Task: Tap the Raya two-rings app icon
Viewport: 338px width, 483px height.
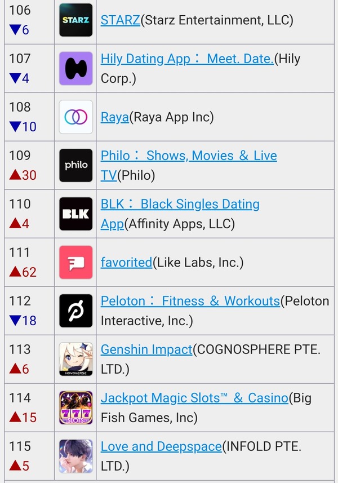Action: coord(75,117)
